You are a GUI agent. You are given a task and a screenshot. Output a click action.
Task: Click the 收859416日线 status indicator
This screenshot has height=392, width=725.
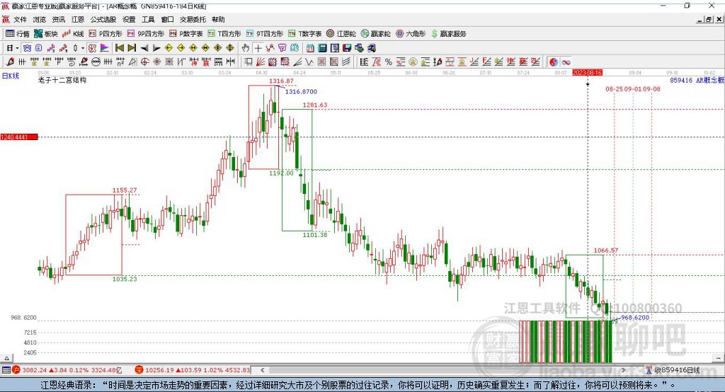tap(673, 370)
